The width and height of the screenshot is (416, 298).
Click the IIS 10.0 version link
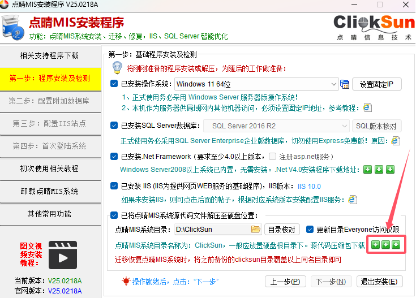pos(309,186)
